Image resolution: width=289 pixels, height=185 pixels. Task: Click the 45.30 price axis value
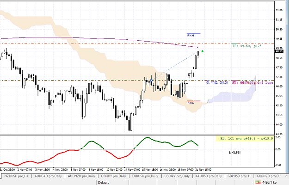[x=279, y=105]
